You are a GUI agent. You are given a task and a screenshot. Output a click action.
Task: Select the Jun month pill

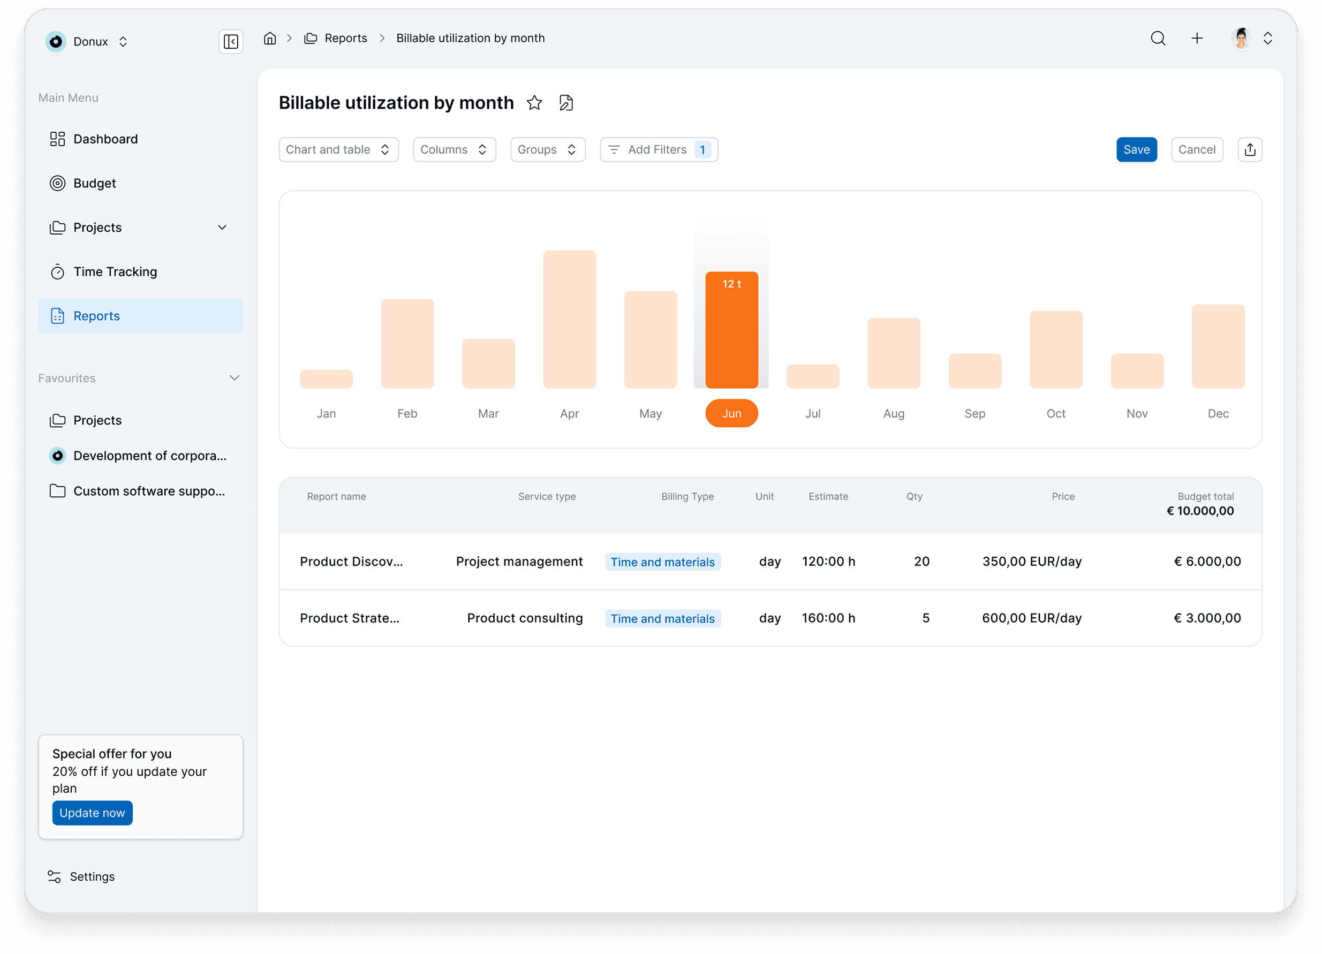coord(731,413)
